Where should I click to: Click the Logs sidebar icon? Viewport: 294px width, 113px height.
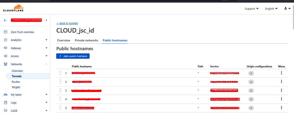coord(6,103)
